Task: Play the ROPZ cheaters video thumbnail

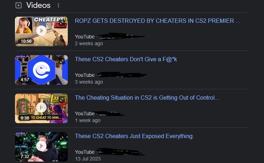Action: 41,31
